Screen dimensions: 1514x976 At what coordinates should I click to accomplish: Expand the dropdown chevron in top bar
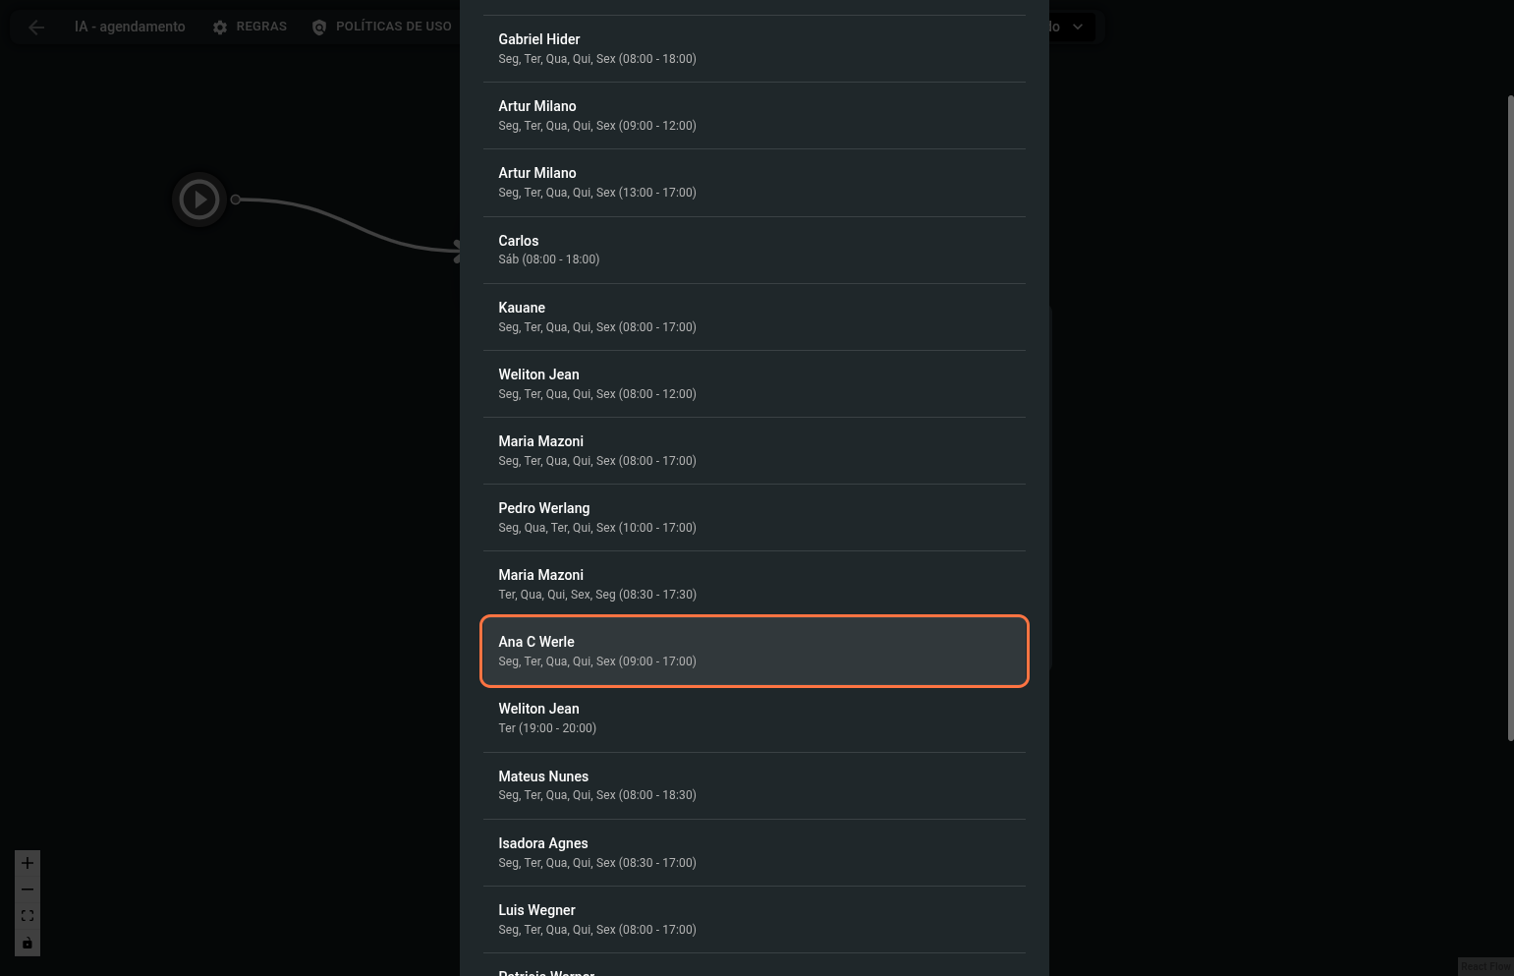[1078, 27]
